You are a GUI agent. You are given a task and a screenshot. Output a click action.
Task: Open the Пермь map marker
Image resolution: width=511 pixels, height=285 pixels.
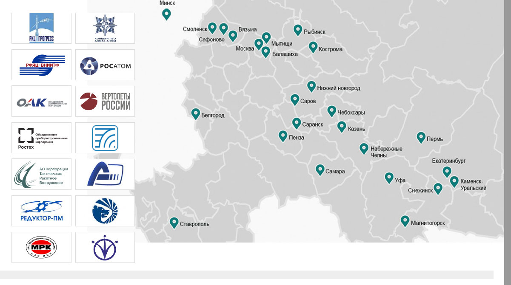pos(421,137)
